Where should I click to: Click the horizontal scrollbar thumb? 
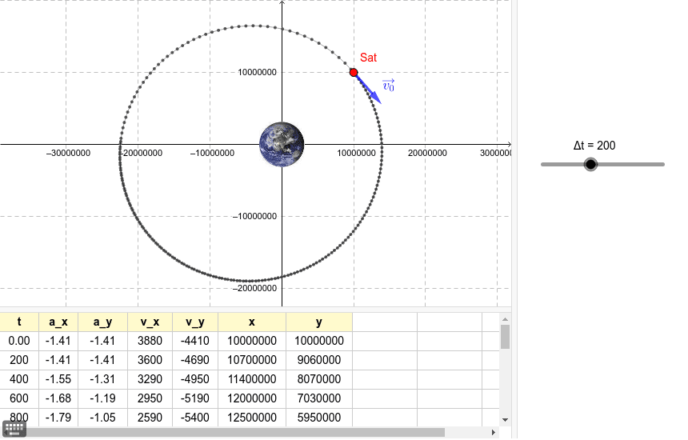click(236, 432)
